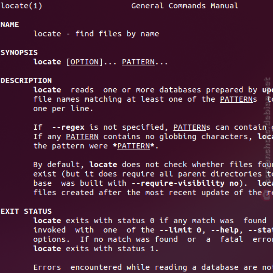Click the vertical screenshots.debian.net watermark text
Screen dimensions: 273x273
(x=268, y=131)
